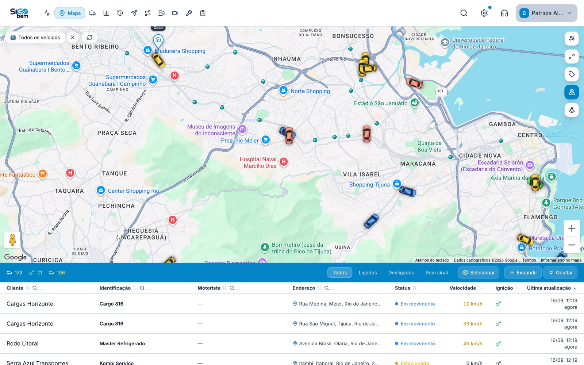This screenshot has width=584, height=365.
Task: Expand the Patricia Al... account menu
Action: click(x=546, y=13)
